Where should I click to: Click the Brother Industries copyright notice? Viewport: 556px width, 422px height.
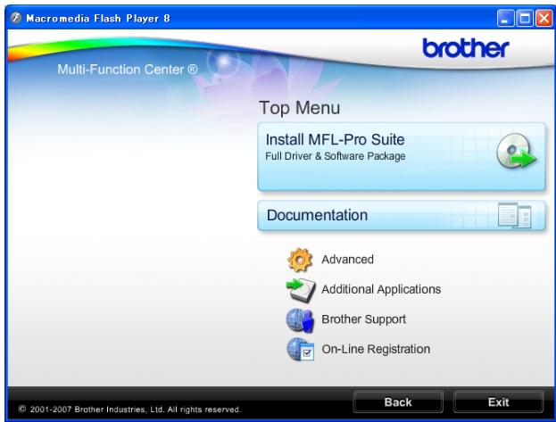129,410
